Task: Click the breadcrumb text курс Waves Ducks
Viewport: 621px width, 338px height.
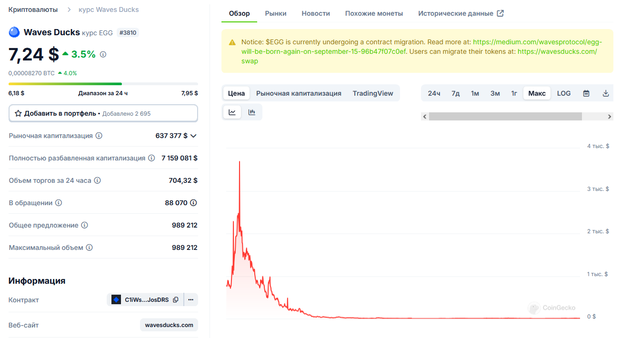Action: click(109, 10)
